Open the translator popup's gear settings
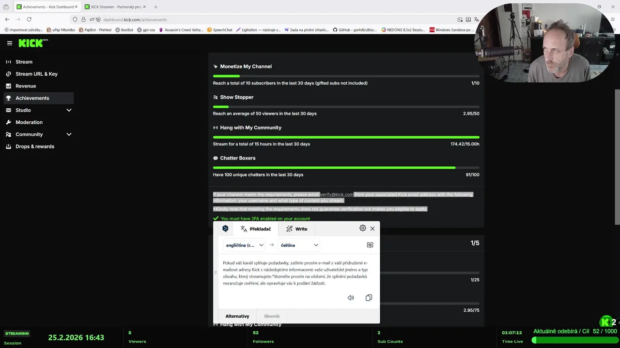The height and width of the screenshot is (348, 620). 362,228
